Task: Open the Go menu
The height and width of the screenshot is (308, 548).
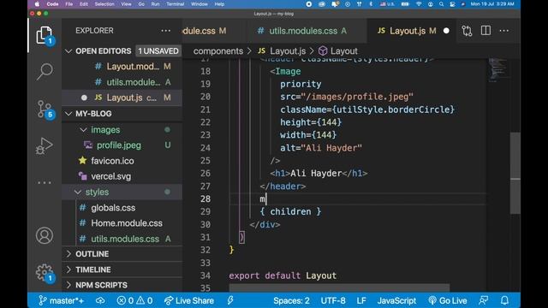Action: coord(141,4)
